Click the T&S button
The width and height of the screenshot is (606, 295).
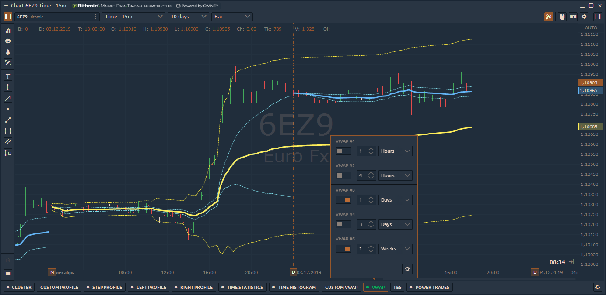tap(397, 287)
